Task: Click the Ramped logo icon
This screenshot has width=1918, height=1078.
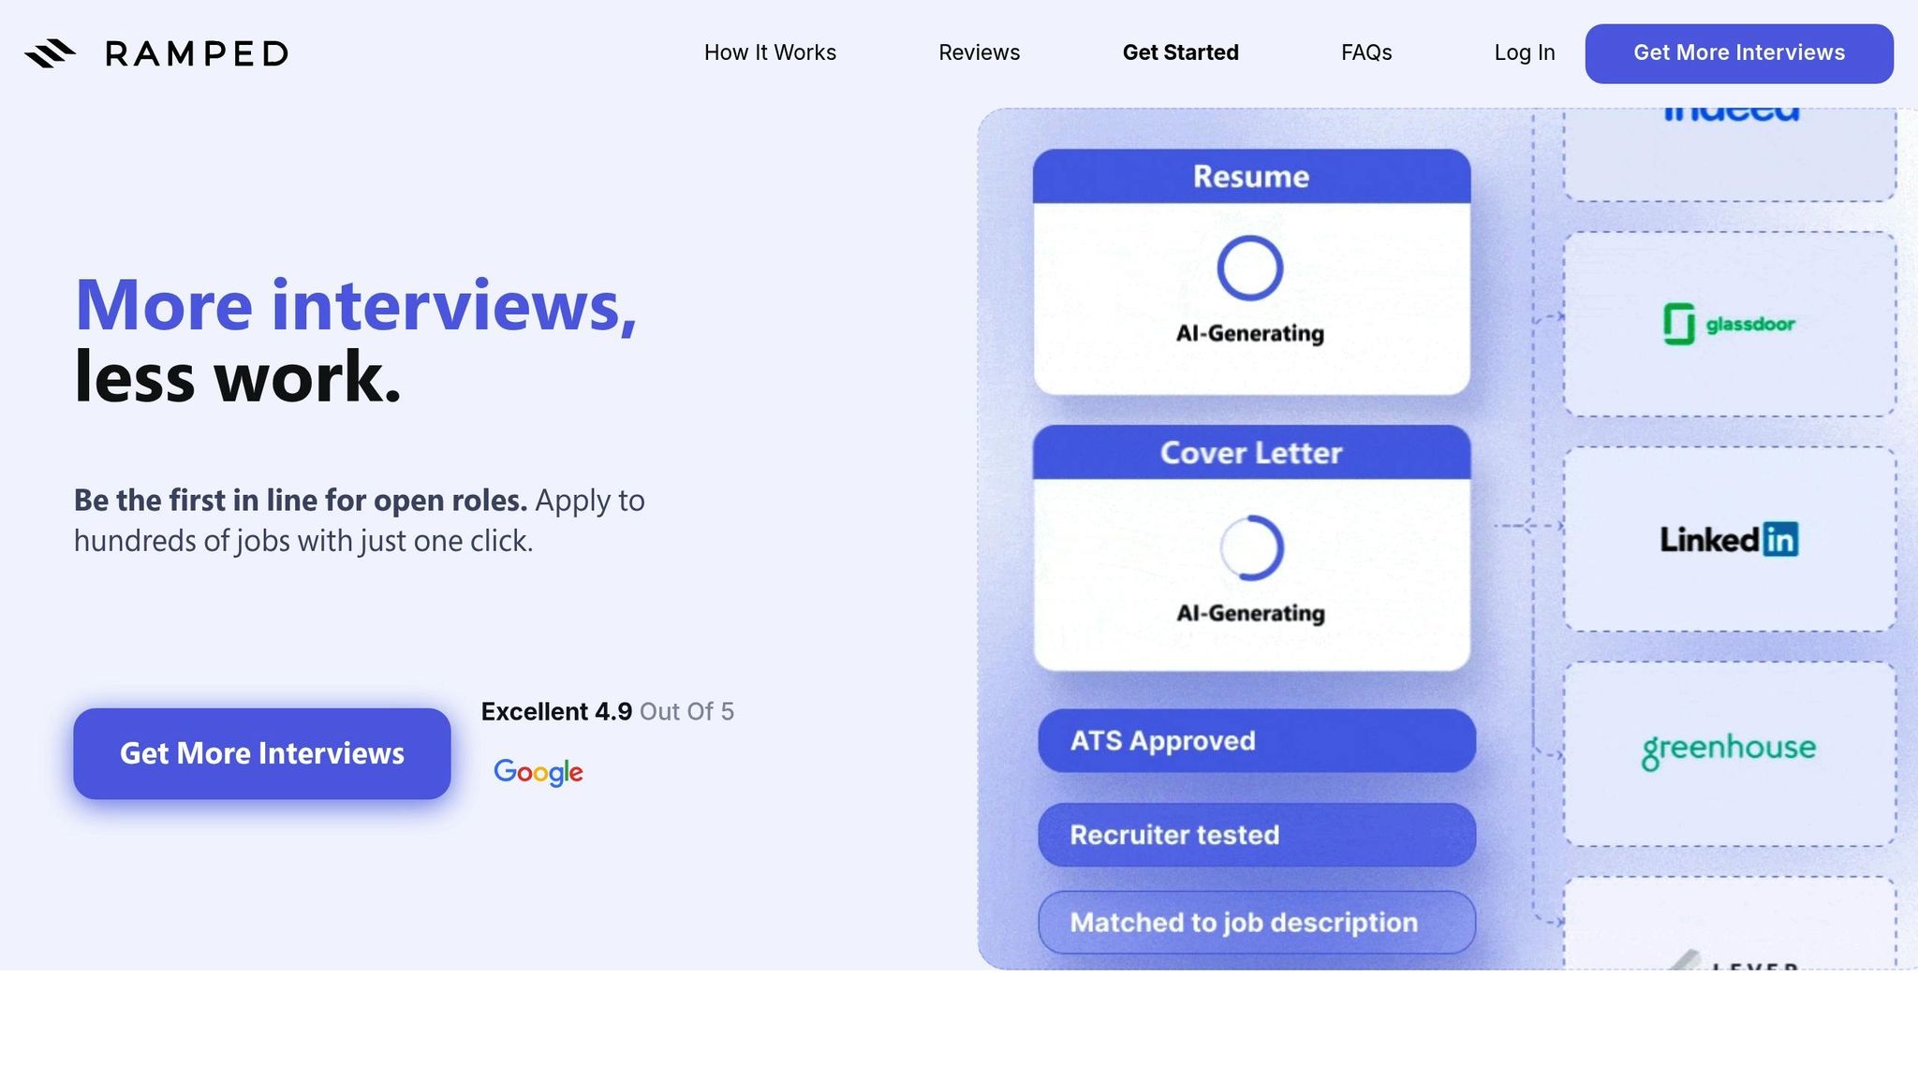Action: pos(51,53)
